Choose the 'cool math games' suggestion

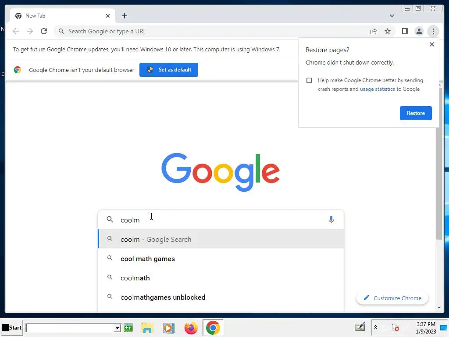coord(221,258)
